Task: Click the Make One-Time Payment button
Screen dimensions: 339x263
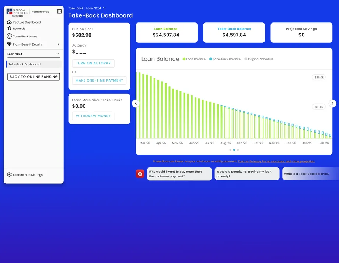Action: click(99, 80)
